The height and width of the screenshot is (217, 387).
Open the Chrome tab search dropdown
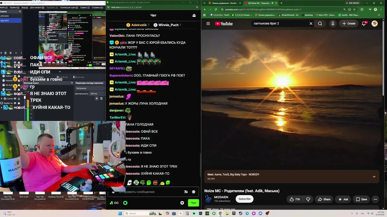[x=205, y=3]
